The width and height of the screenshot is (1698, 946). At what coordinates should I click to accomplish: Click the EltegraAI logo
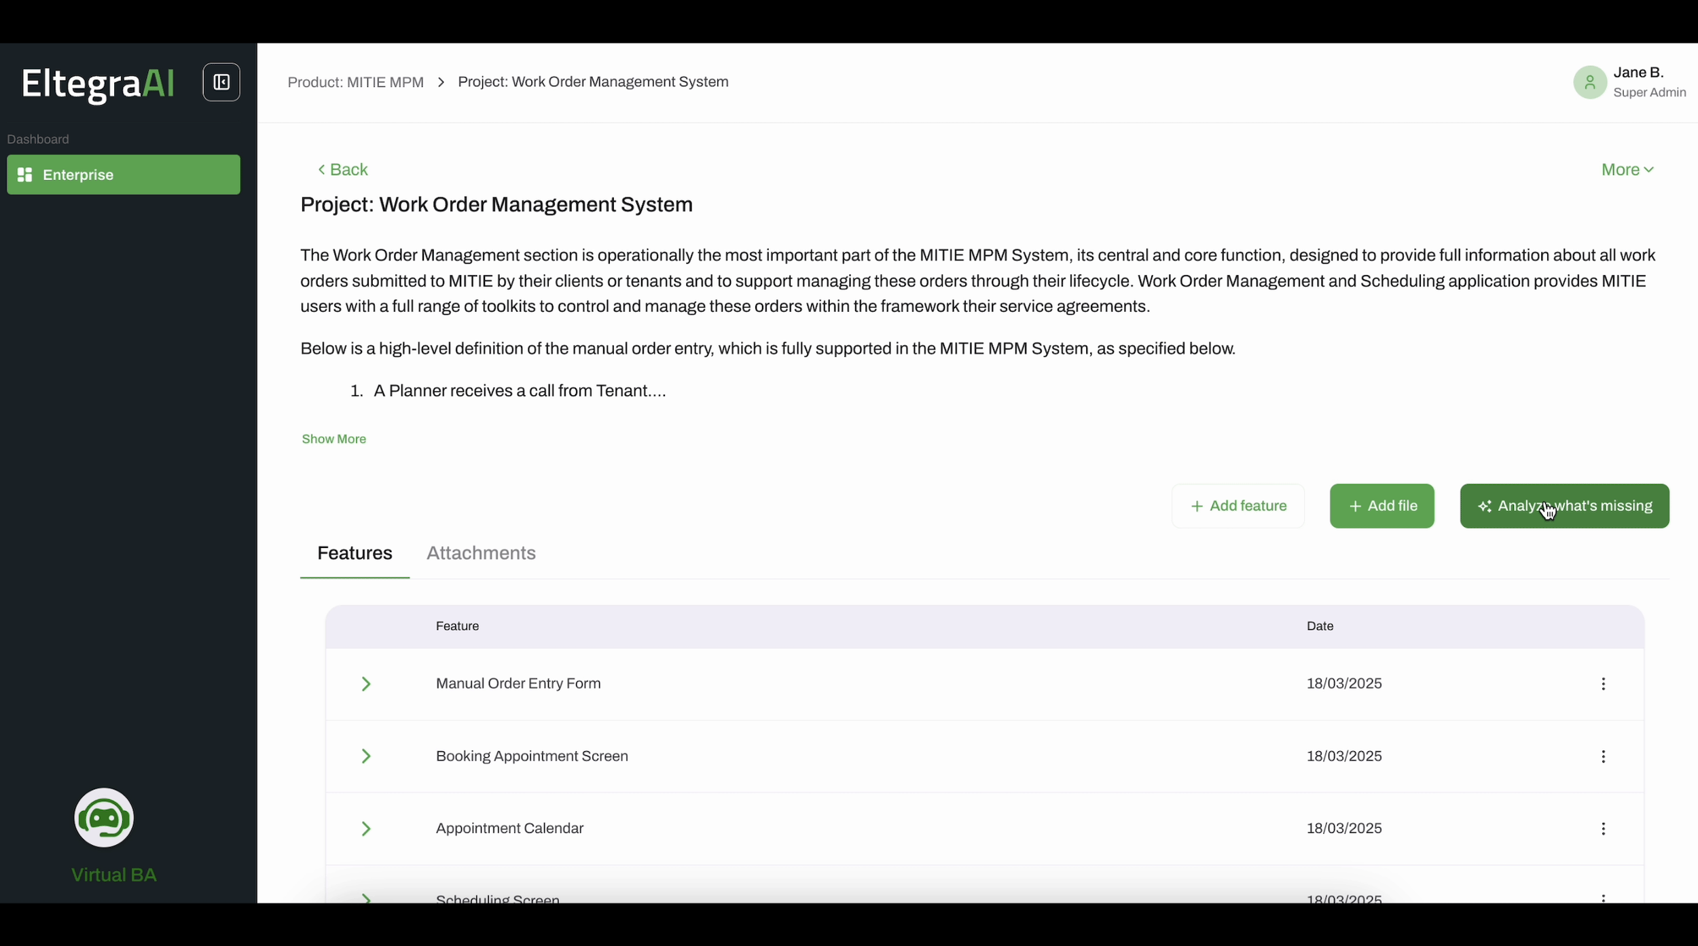[x=98, y=84]
